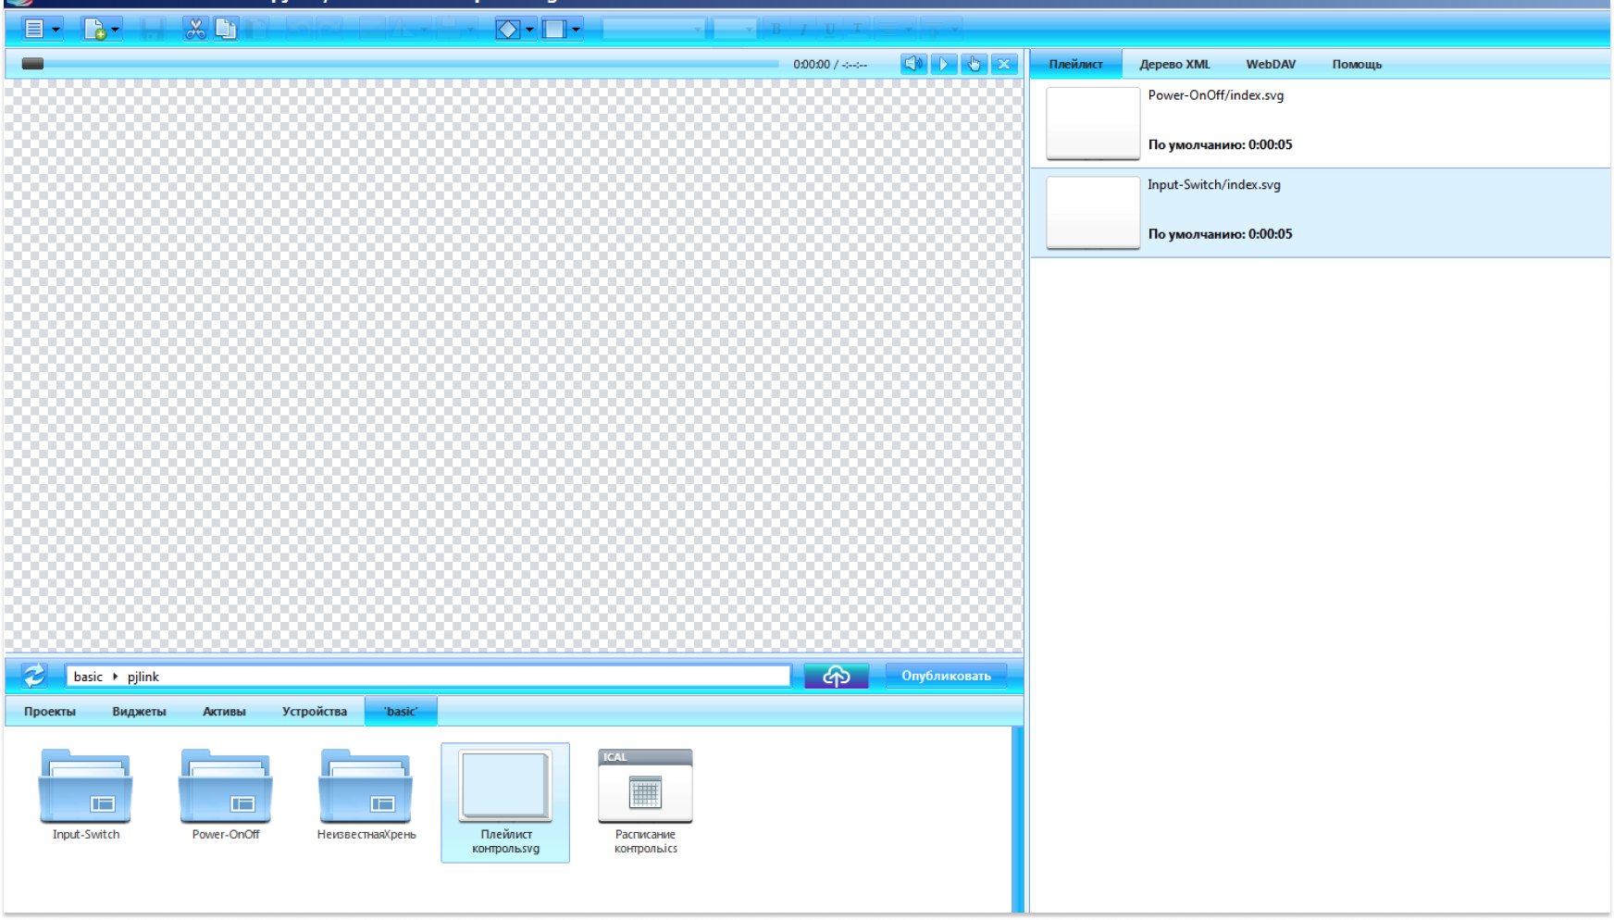This screenshot has height=920, width=1614.
Task: Expand the new document dropdown arrow
Action: pyautogui.click(x=115, y=30)
